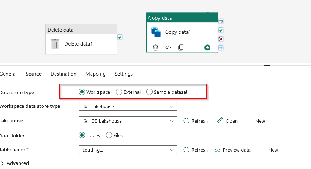Switch to the Settings tab
Screen dimensions: 311x169
click(124, 74)
